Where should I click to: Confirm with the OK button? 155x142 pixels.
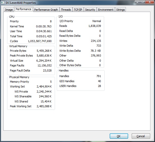tap(119, 136)
